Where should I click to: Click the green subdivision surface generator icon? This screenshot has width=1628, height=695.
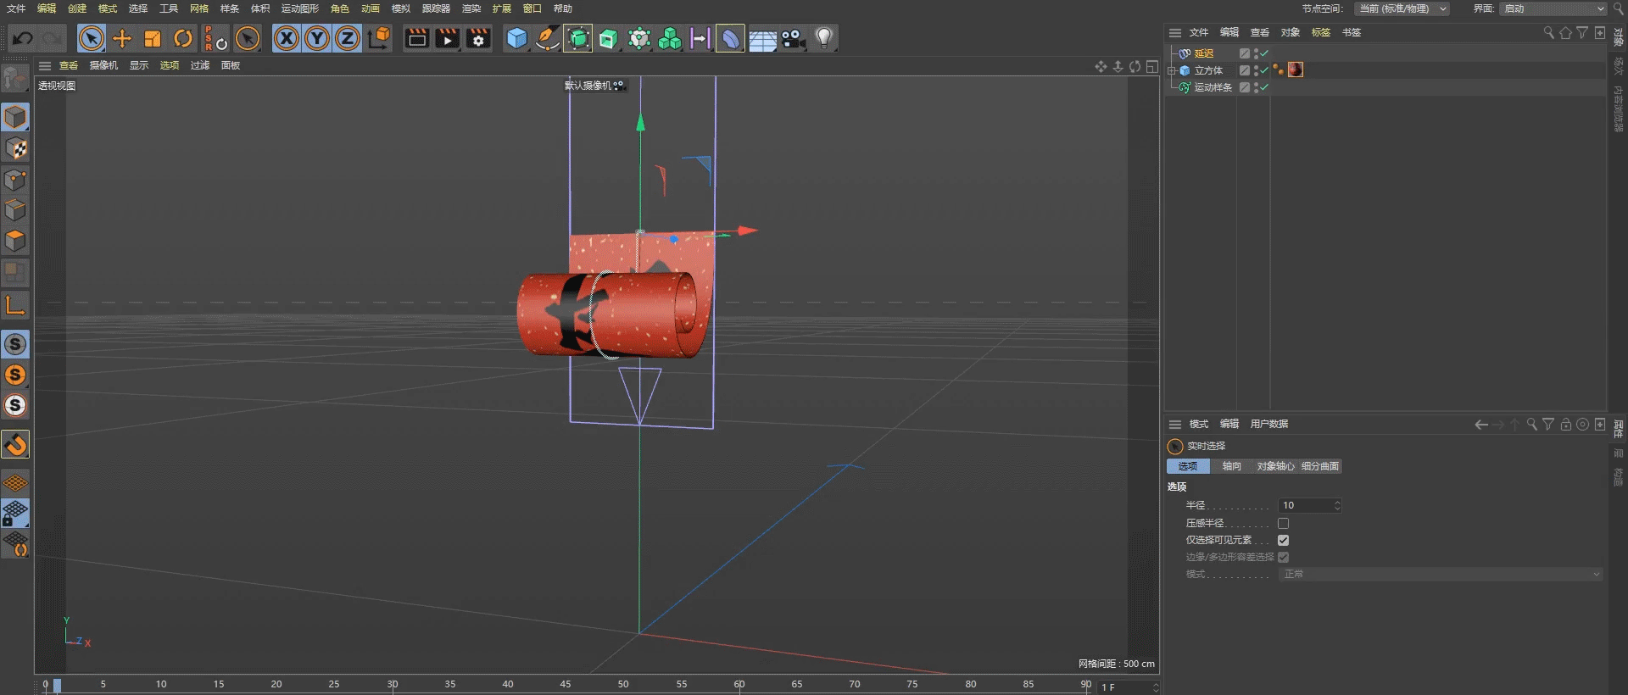click(x=578, y=38)
